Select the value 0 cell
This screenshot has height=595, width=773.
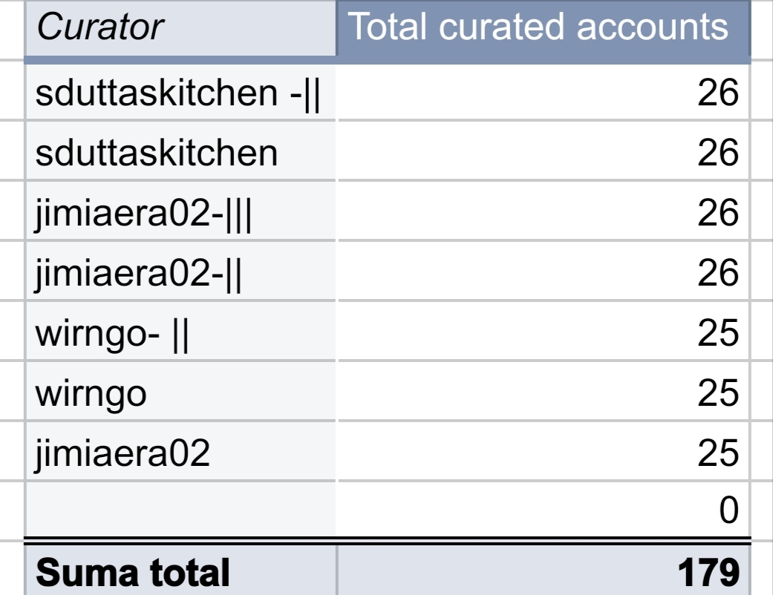click(x=544, y=509)
